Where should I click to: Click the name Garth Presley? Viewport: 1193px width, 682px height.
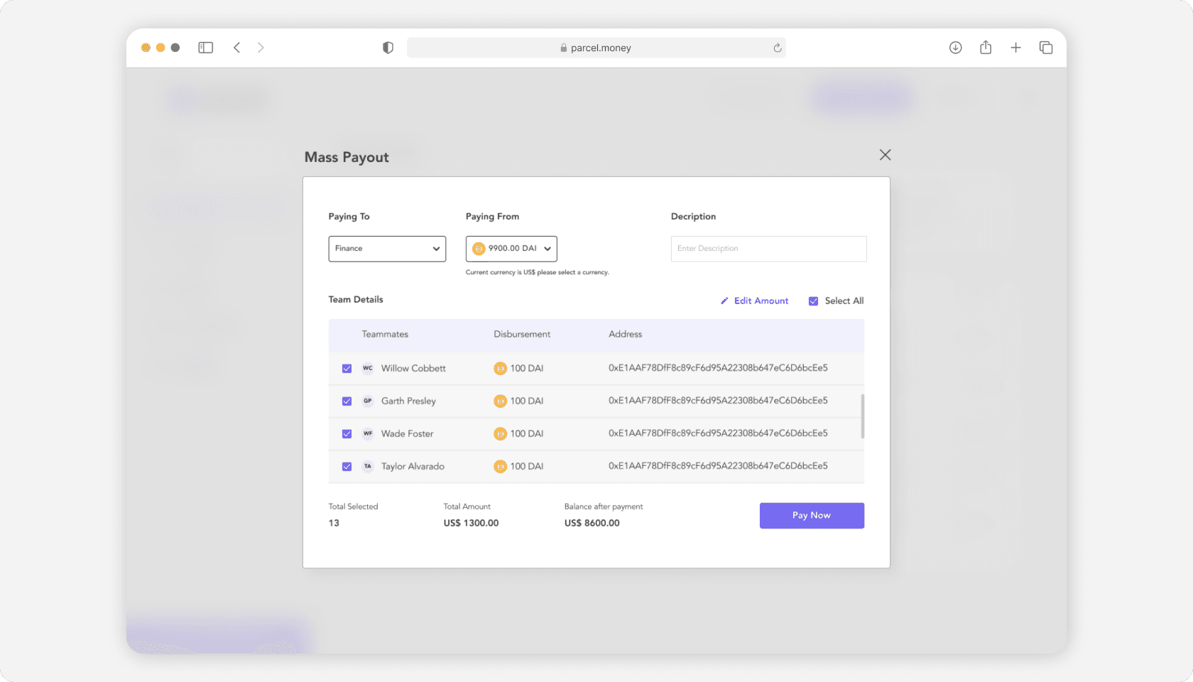[x=408, y=401]
